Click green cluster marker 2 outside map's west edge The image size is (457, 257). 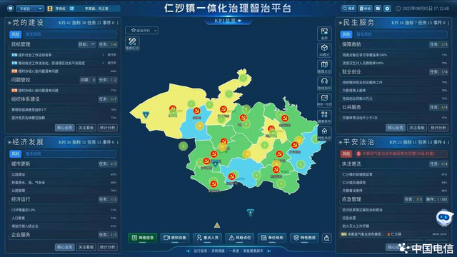[183, 146]
